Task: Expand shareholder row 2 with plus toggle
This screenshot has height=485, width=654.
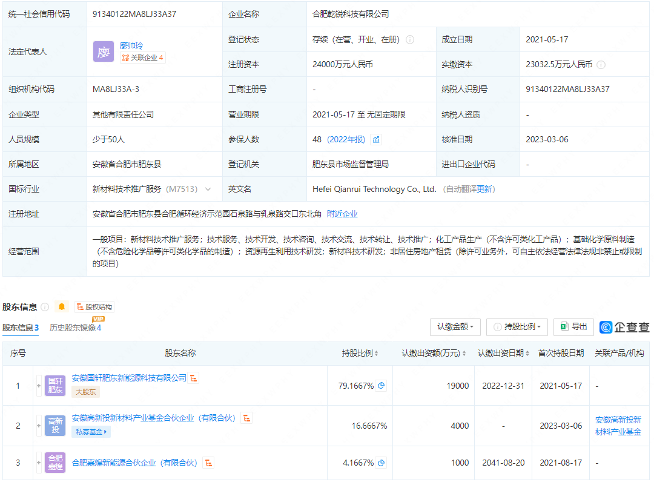Action: coord(39,426)
